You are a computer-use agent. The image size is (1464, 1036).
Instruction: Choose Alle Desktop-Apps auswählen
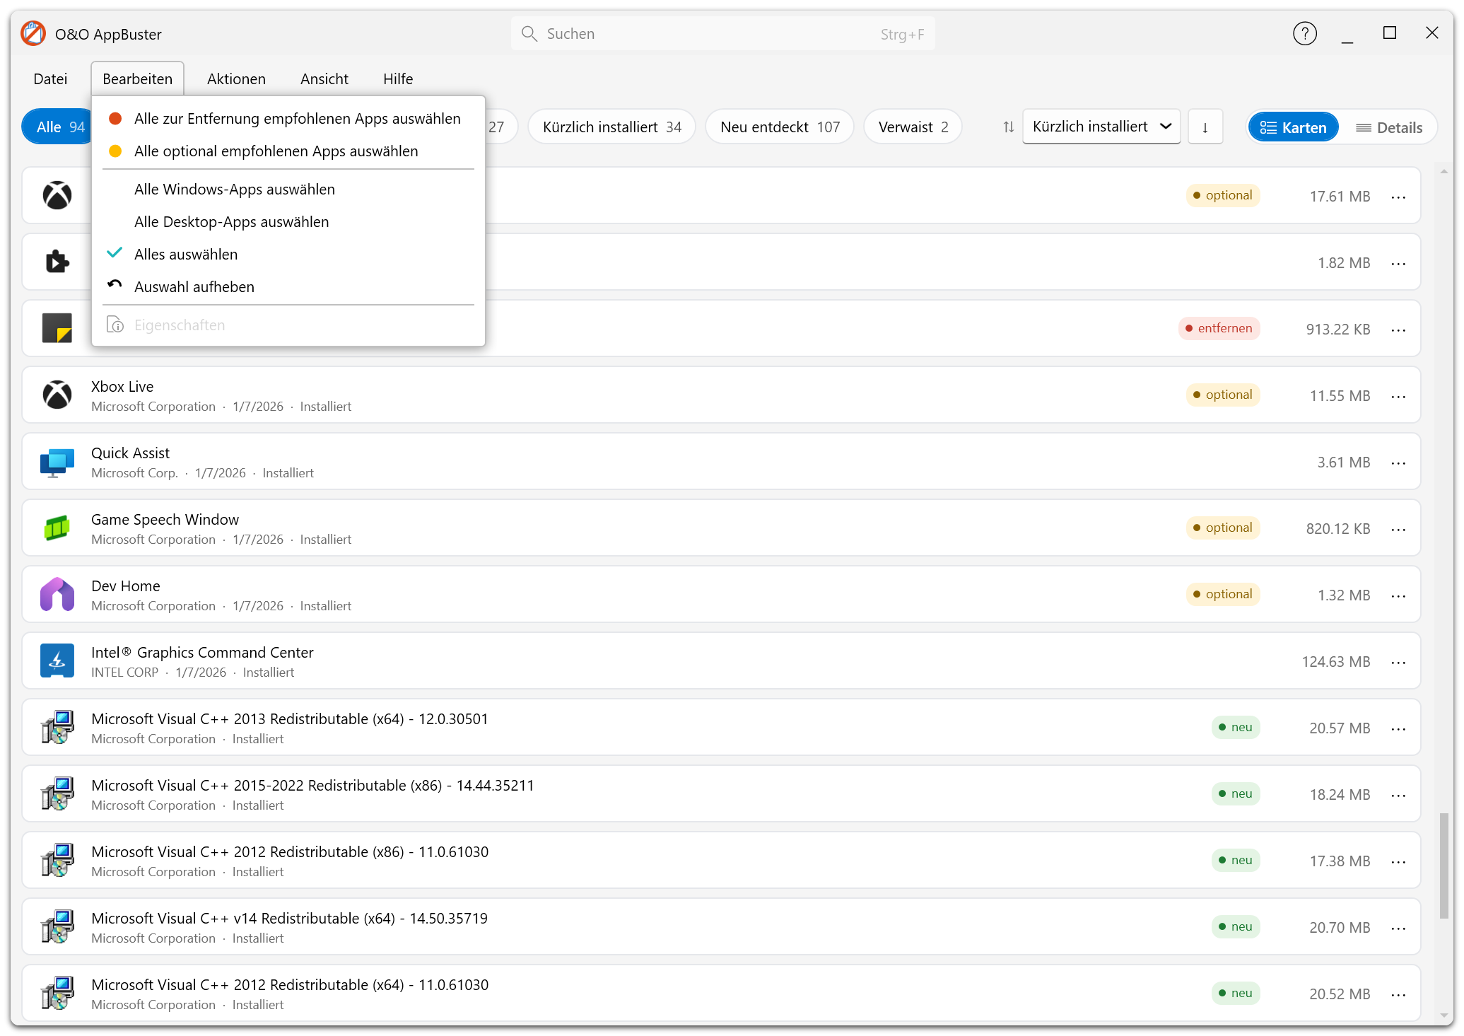click(288, 221)
